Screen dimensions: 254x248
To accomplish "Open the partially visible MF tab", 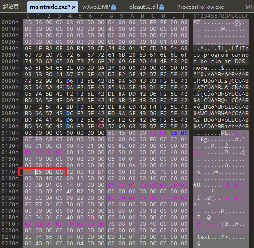I will tap(250, 7).
